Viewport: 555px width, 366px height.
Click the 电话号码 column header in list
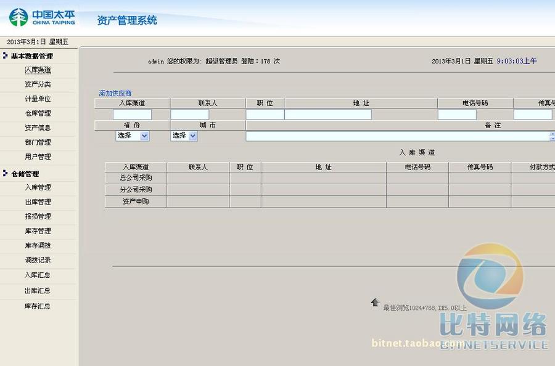(417, 167)
